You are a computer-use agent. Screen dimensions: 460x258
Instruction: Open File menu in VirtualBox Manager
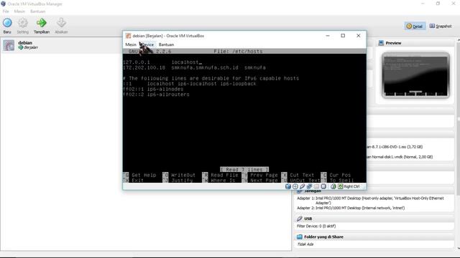click(x=6, y=11)
